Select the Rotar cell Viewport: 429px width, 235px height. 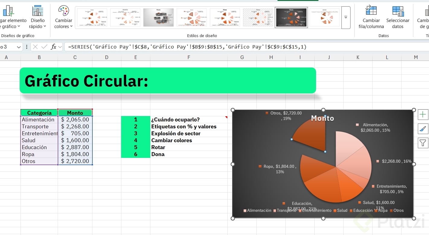pyautogui.click(x=189, y=147)
